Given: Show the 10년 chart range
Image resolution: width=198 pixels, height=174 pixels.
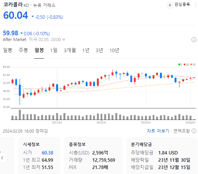Looking at the screenshot, I should [x=114, y=50].
